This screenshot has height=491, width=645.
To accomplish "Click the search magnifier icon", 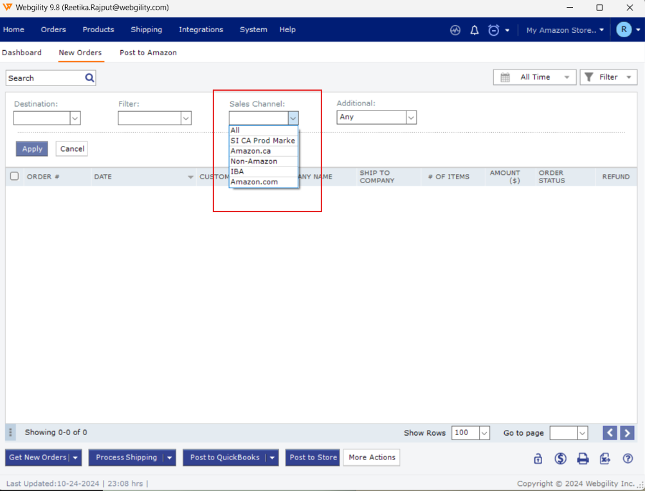I will [x=89, y=78].
